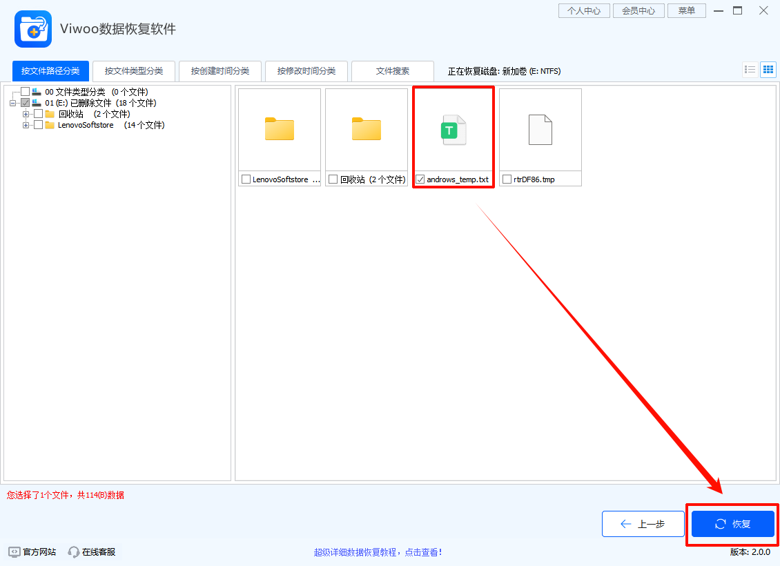Switch to the 按文件类型分类 tab
This screenshot has height=566, width=780.
pos(134,70)
